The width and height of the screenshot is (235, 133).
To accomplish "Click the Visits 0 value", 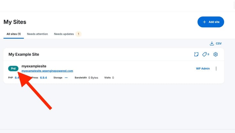I will (x=113, y=78).
